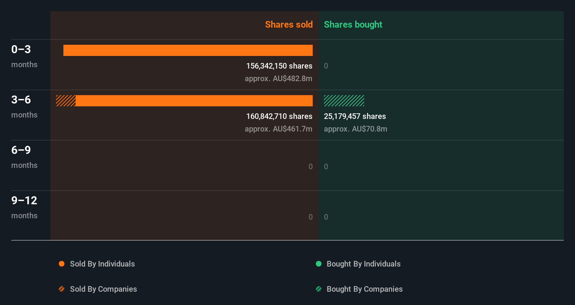Click the green Bought By Individuals legend dot
This screenshot has width=575, height=305.
(x=319, y=264)
